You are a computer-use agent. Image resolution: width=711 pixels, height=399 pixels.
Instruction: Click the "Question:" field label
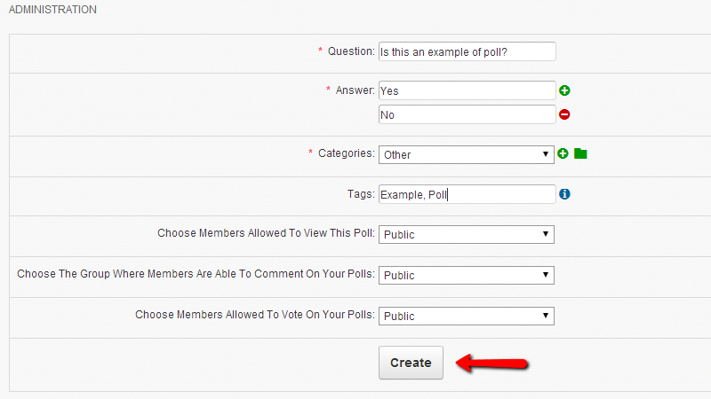coord(351,51)
